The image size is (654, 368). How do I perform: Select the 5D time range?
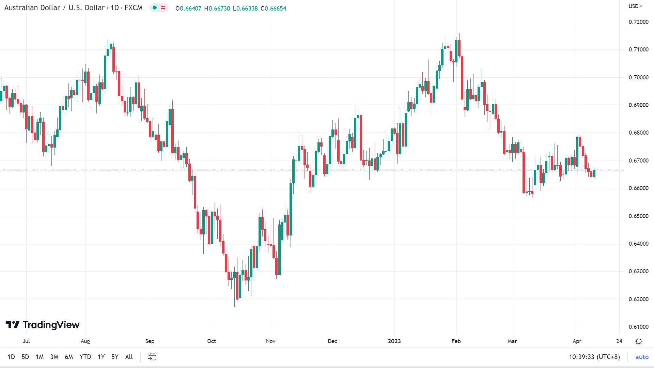[25, 357]
